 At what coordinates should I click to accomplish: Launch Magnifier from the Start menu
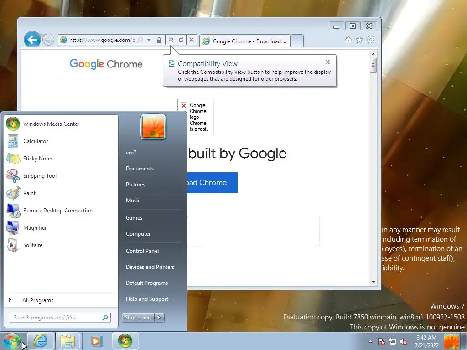61,228
